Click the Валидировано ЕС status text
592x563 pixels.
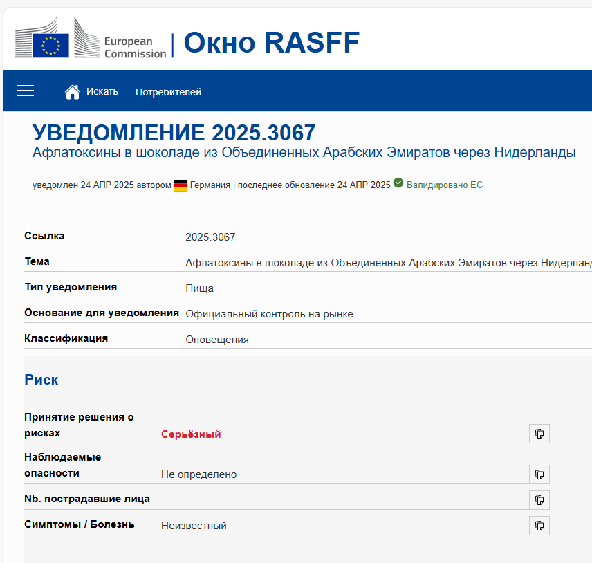tap(445, 185)
